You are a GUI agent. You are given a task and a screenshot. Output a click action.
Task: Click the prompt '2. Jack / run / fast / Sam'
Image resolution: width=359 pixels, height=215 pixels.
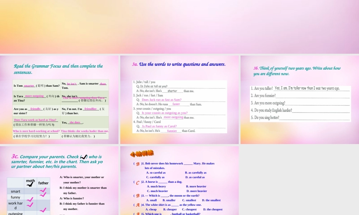click(148, 95)
